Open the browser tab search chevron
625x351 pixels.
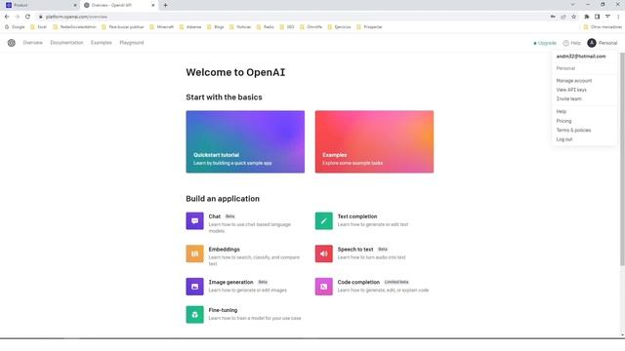pyautogui.click(x=573, y=5)
